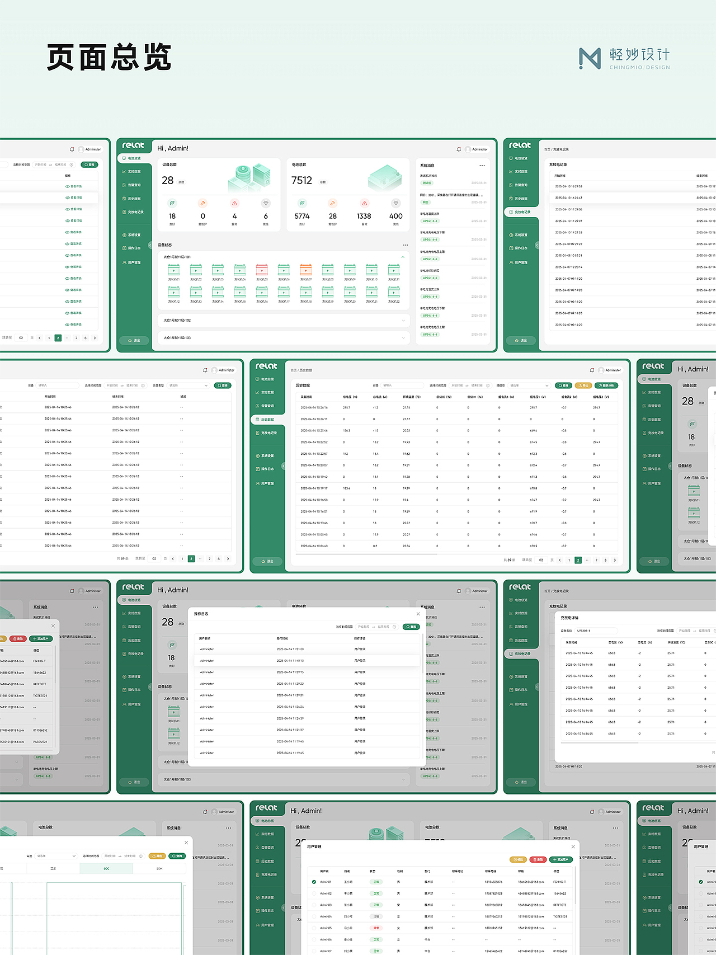
Task: Click the clock icon in 历史数据 date range
Action: click(x=488, y=385)
